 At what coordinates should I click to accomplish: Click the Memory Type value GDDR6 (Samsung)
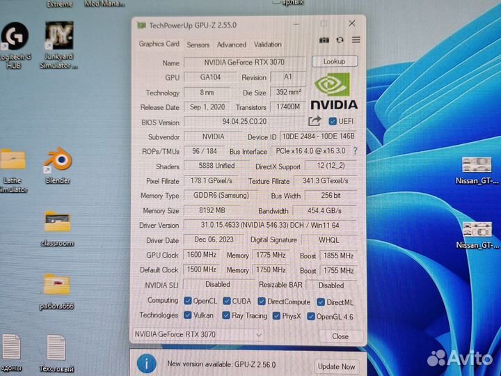point(221,195)
